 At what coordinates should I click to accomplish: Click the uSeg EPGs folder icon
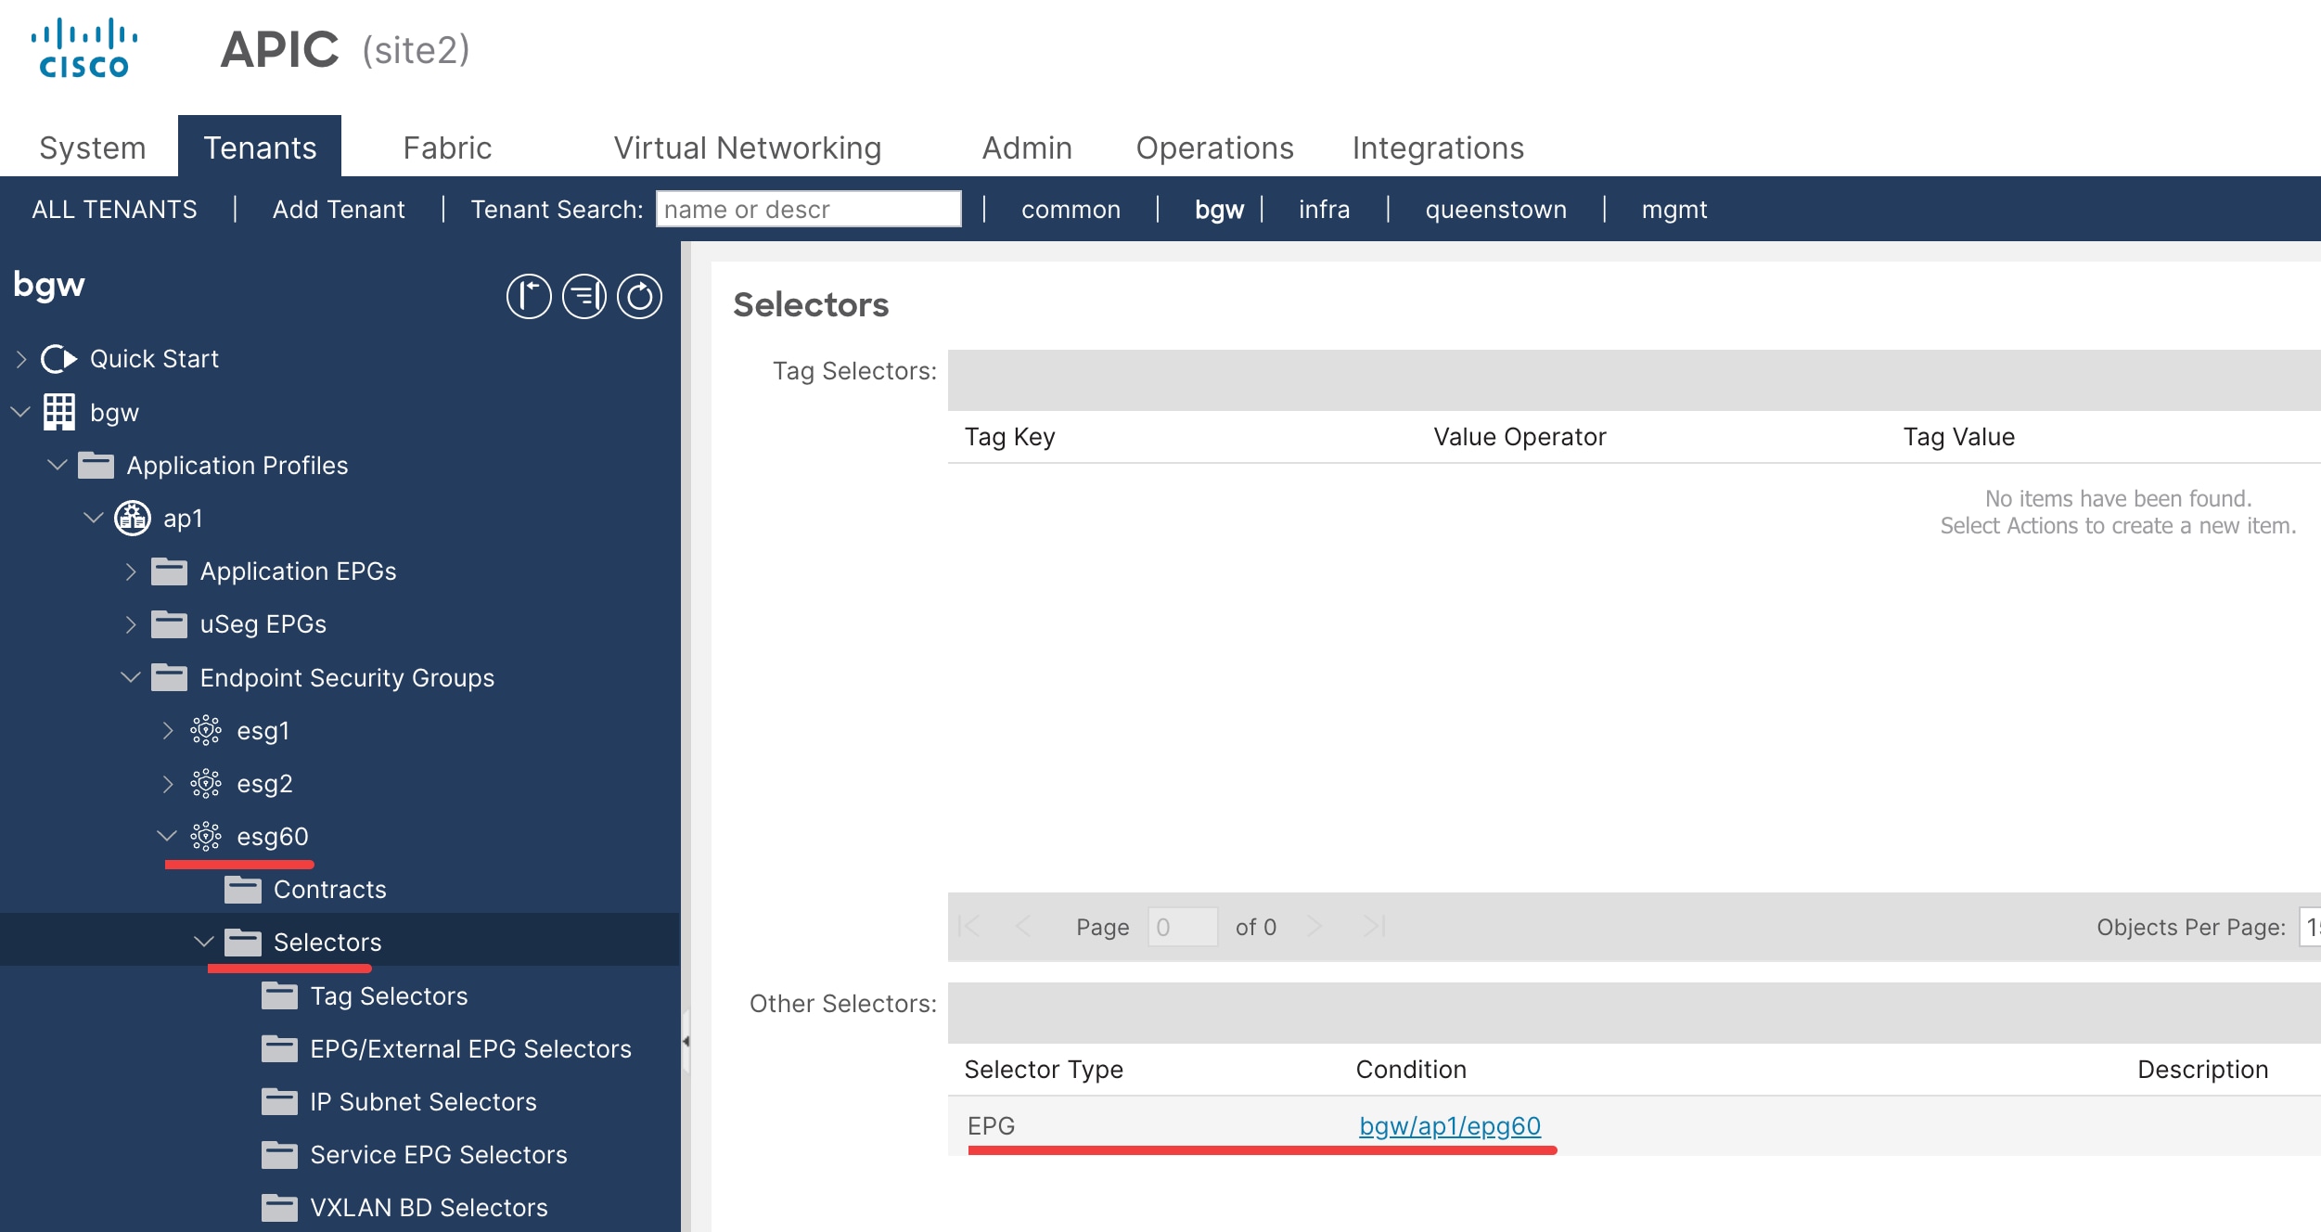tap(169, 624)
